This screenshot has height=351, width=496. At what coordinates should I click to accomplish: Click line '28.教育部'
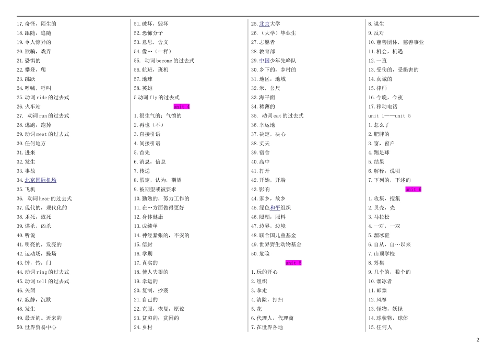[x=263, y=51]
